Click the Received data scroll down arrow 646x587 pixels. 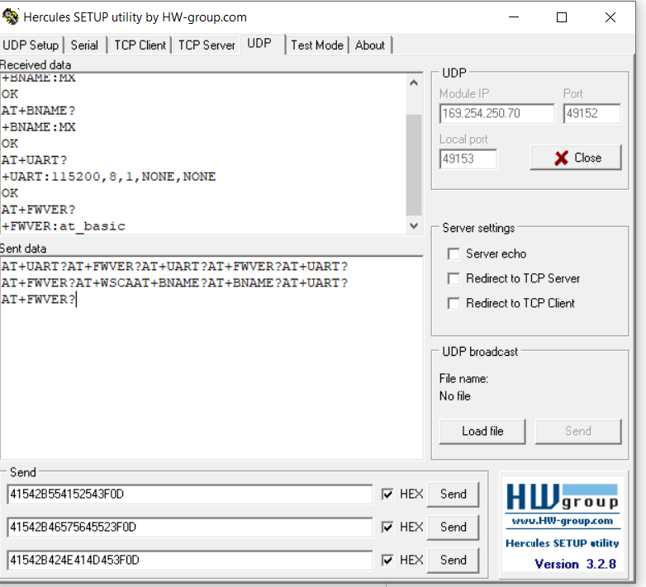[x=414, y=225]
